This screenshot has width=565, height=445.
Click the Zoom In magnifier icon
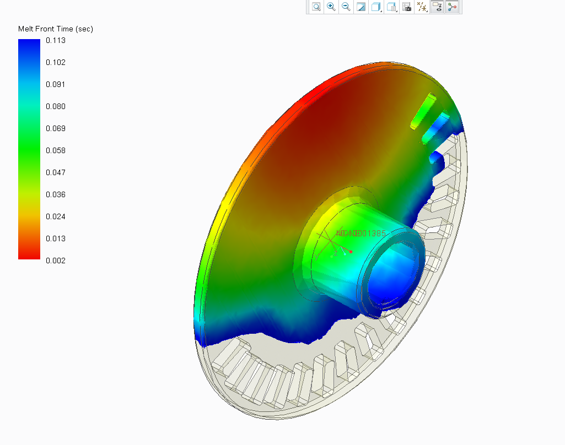click(x=331, y=7)
